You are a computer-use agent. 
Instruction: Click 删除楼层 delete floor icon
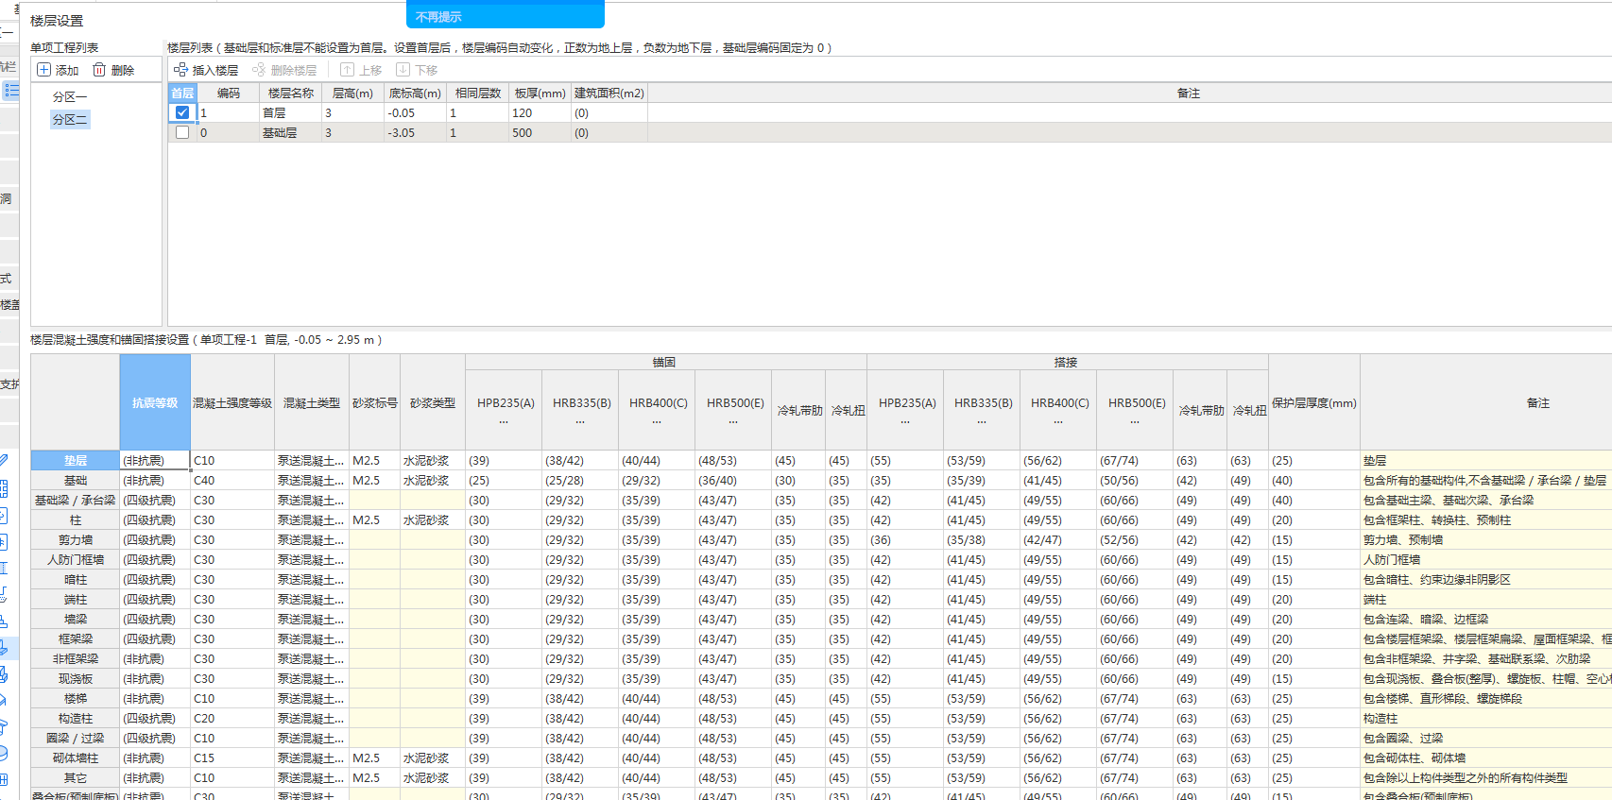click(259, 70)
